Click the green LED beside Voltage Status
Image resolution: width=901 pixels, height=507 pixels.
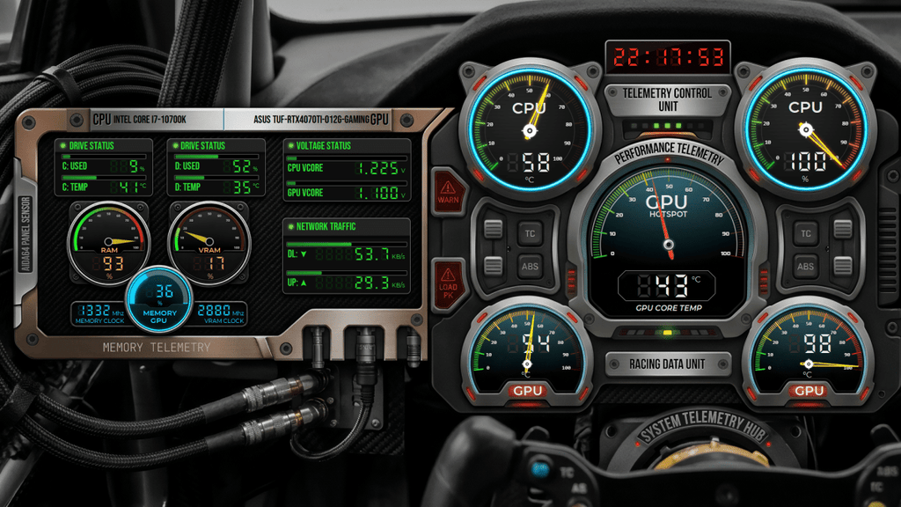coord(290,146)
